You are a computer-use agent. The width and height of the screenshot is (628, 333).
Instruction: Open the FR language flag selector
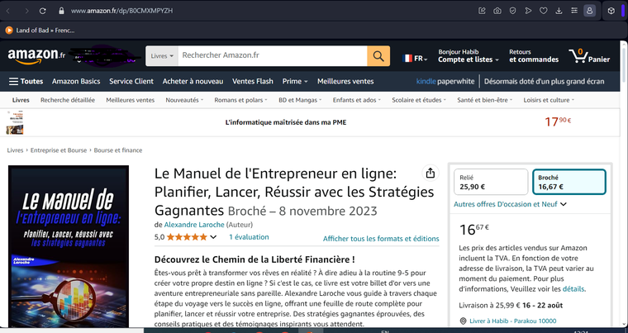tap(415, 59)
